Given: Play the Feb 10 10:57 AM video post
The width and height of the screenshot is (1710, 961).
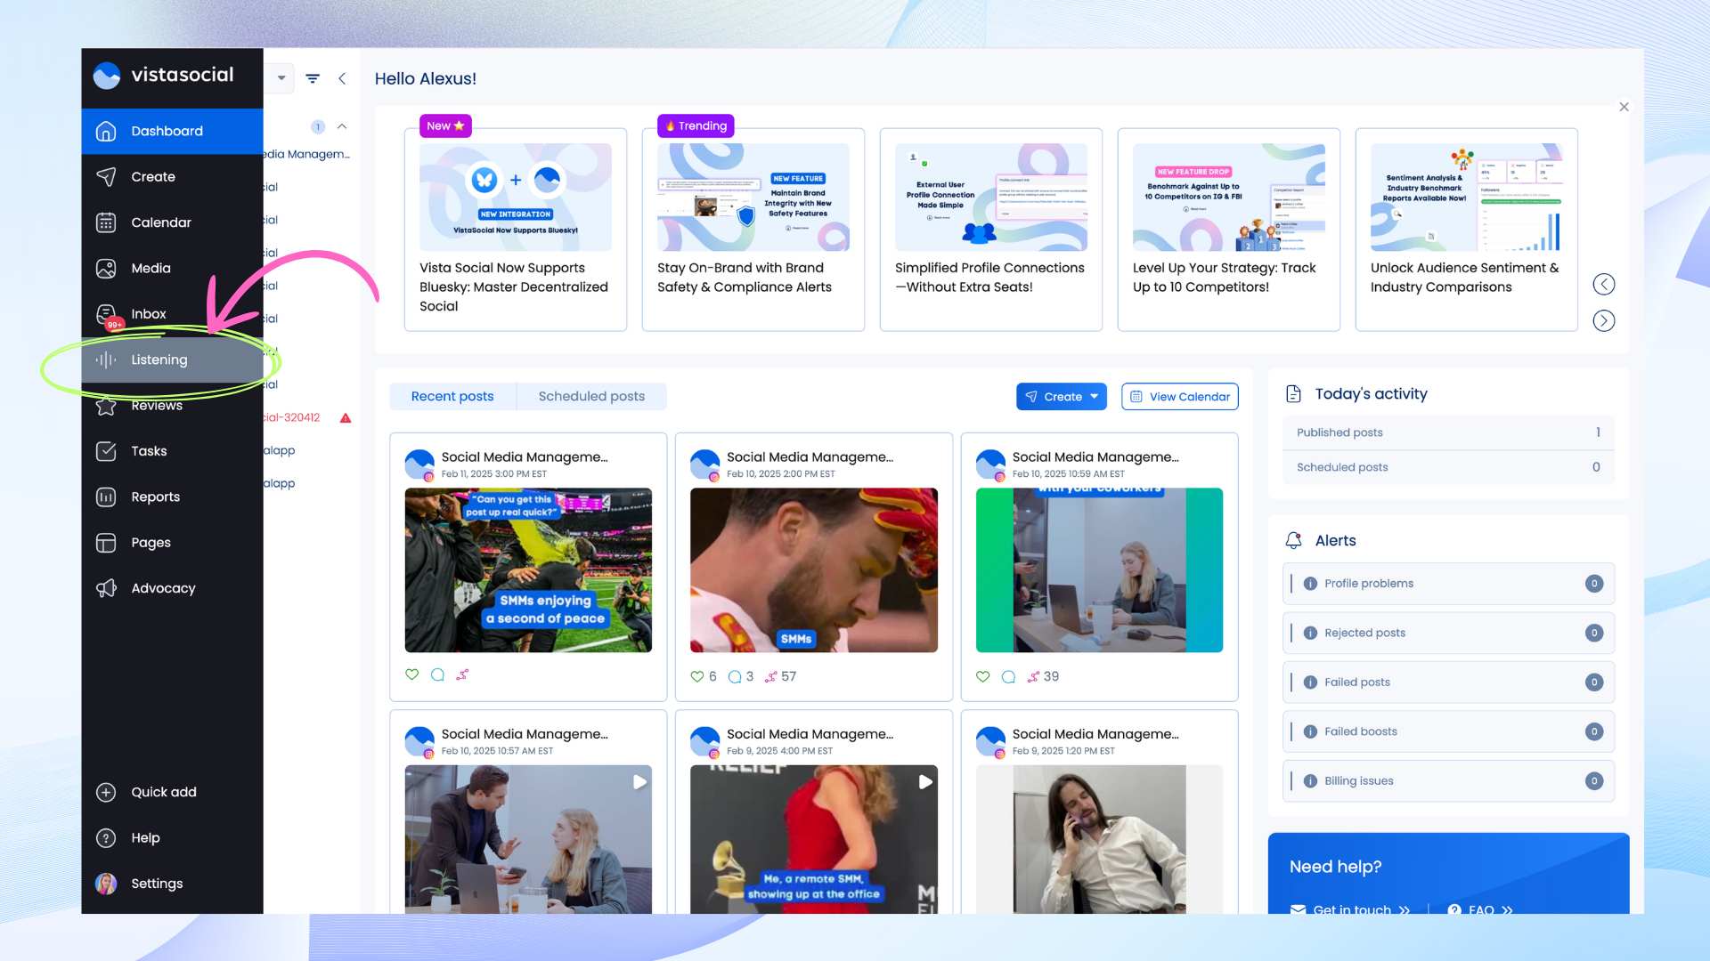Looking at the screenshot, I should 639,782.
